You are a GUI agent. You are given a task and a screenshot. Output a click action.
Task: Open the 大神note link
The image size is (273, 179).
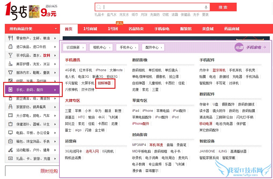[x=116, y=70]
